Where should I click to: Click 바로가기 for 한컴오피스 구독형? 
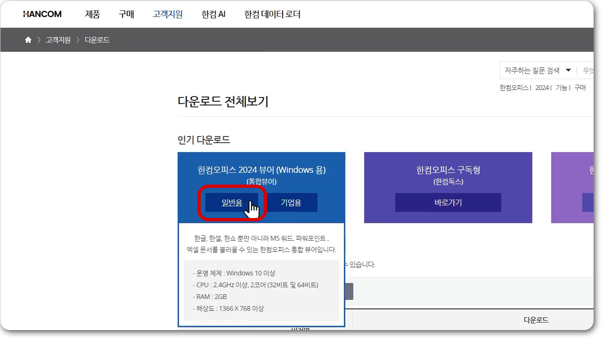pyautogui.click(x=448, y=202)
